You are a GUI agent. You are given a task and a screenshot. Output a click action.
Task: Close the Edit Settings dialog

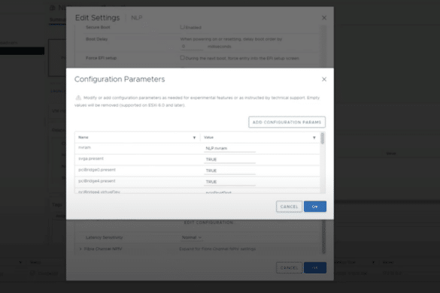324,18
